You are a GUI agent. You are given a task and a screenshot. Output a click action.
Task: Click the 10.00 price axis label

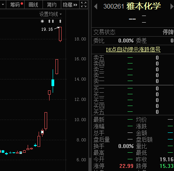coord(80,120)
